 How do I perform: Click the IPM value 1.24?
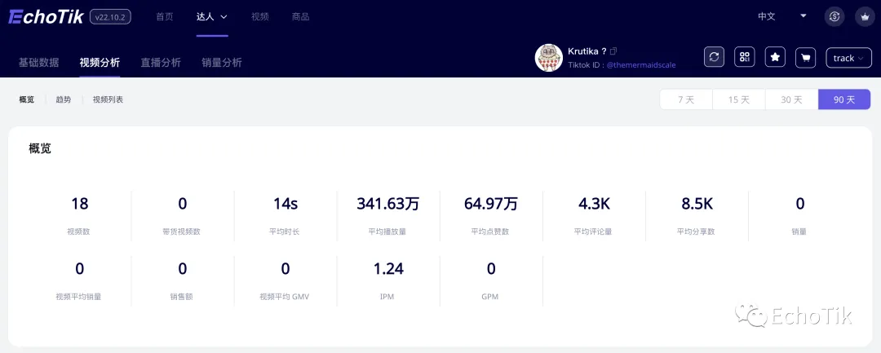388,269
